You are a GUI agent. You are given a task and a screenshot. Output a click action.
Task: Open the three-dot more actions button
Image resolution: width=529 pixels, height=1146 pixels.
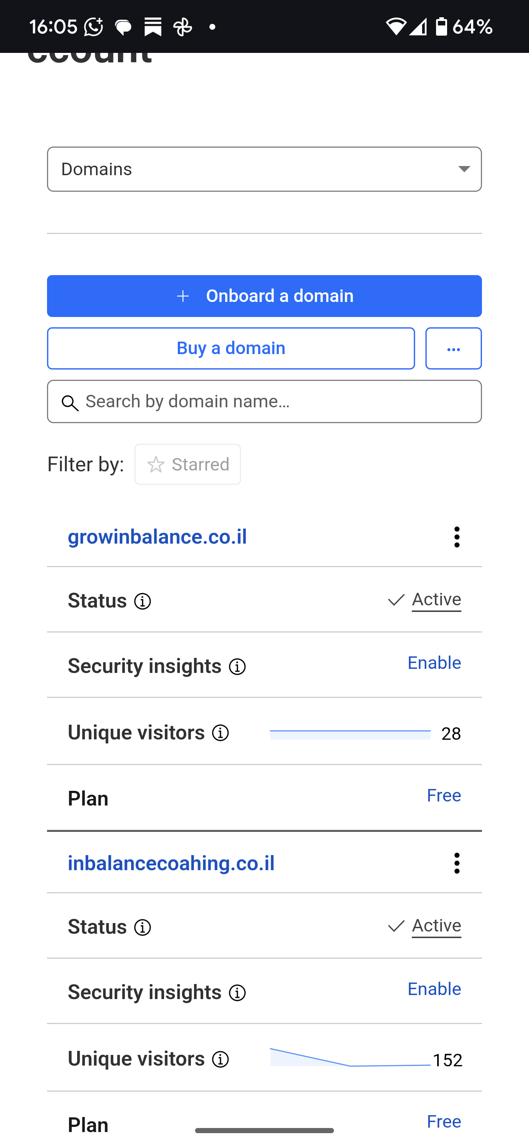coord(453,348)
